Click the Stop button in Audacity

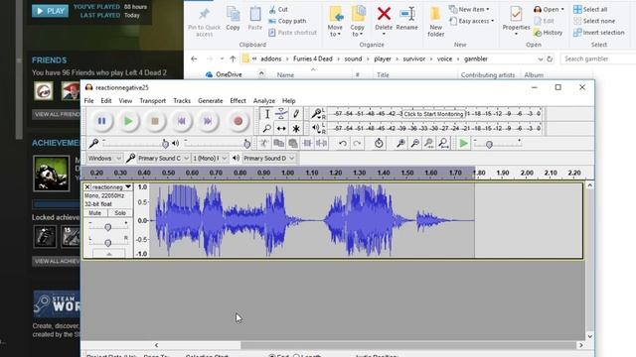click(x=155, y=121)
